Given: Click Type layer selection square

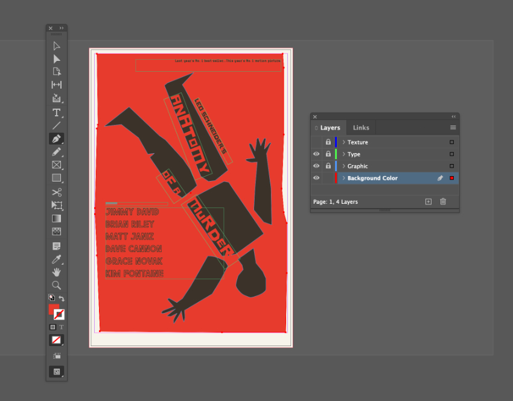Looking at the screenshot, I should (451, 154).
